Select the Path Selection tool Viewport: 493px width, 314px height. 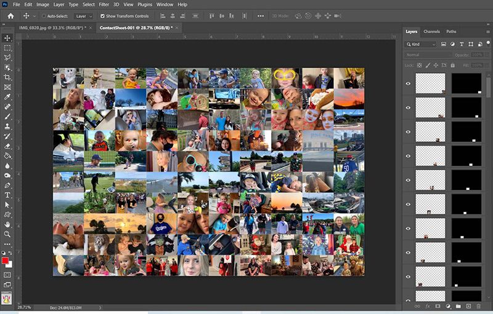(x=7, y=205)
